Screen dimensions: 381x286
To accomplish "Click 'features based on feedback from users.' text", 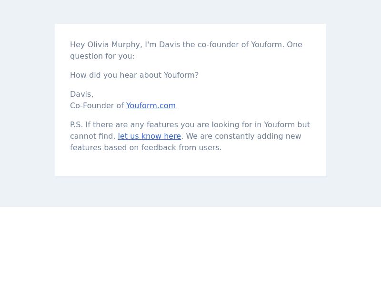I will (146, 148).
